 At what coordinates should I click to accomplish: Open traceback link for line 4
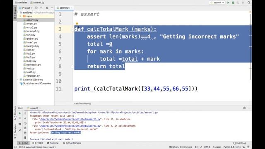point(70,126)
